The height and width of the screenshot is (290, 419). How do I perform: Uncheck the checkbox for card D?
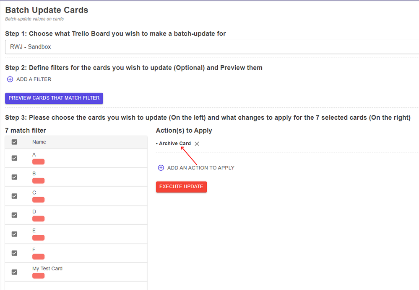pos(14,215)
